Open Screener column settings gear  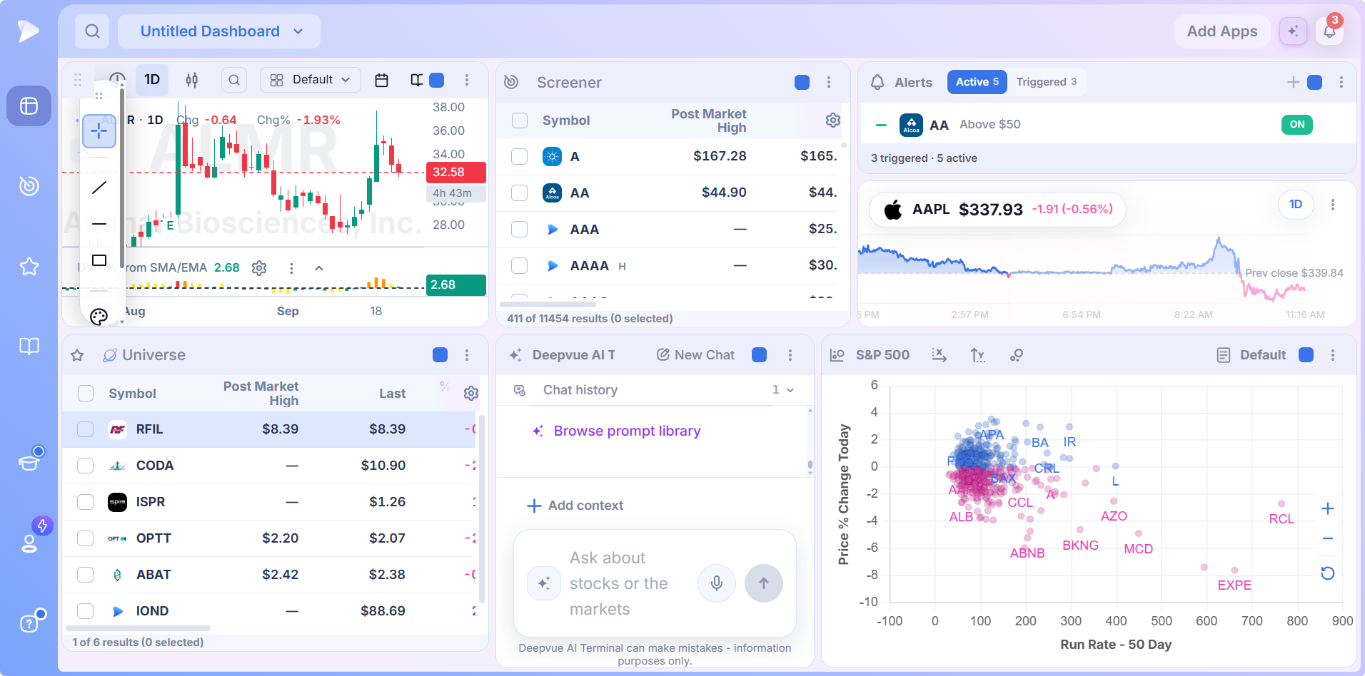click(832, 121)
